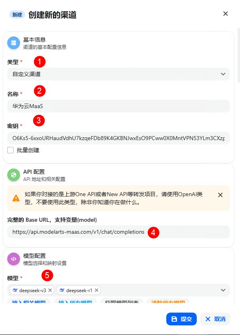The width and height of the screenshot is (240, 335).
Task: Click the red number 4 annotation marker
Action: pyautogui.click(x=153, y=233)
